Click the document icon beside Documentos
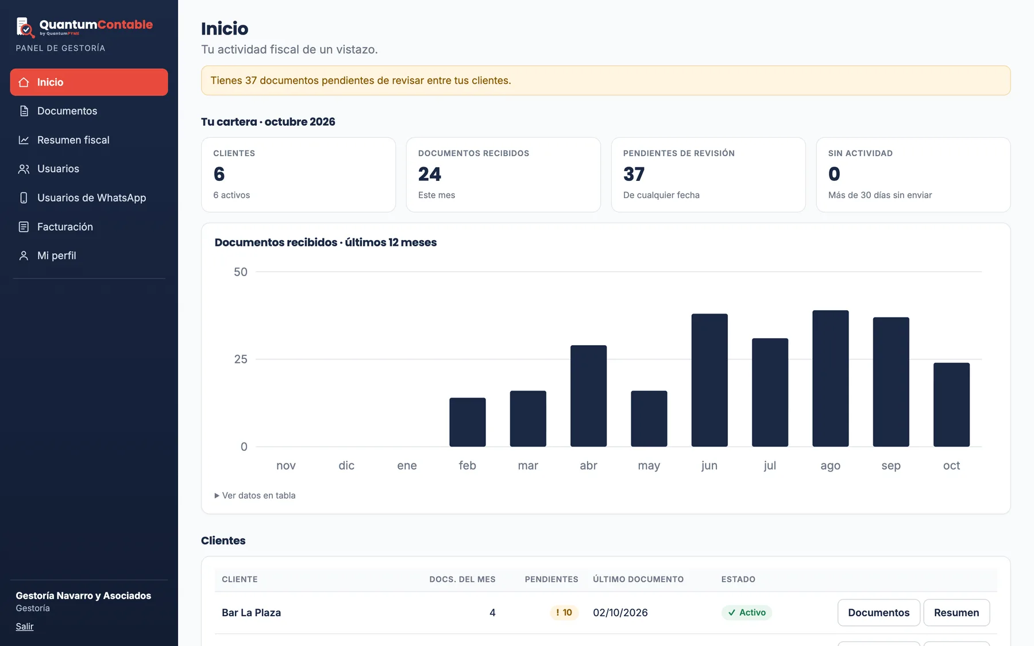This screenshot has width=1034, height=646. 24,111
